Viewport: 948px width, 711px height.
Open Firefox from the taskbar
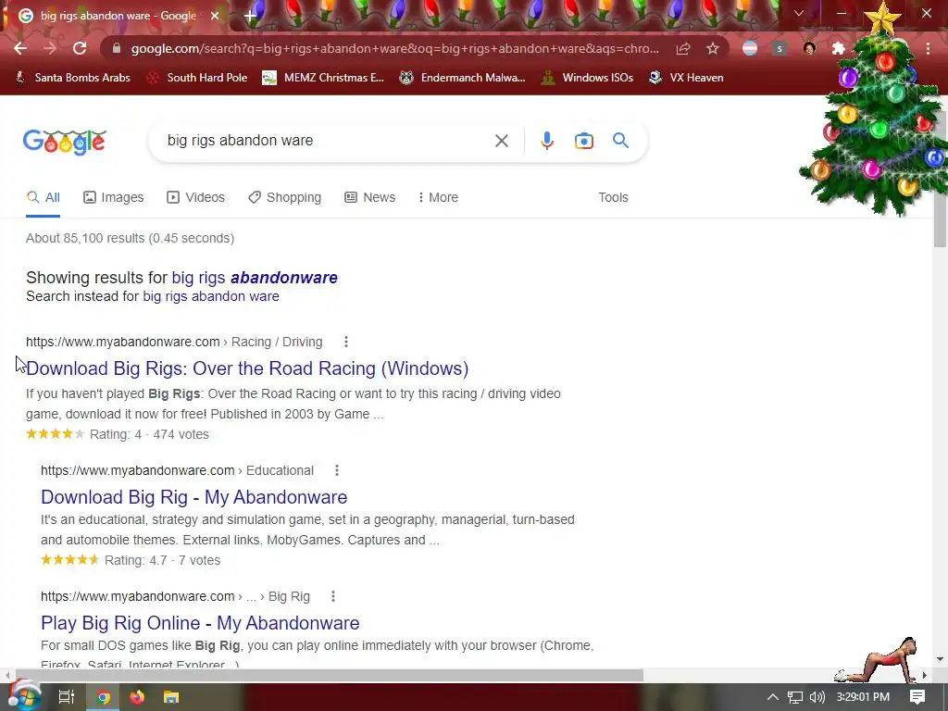click(137, 697)
